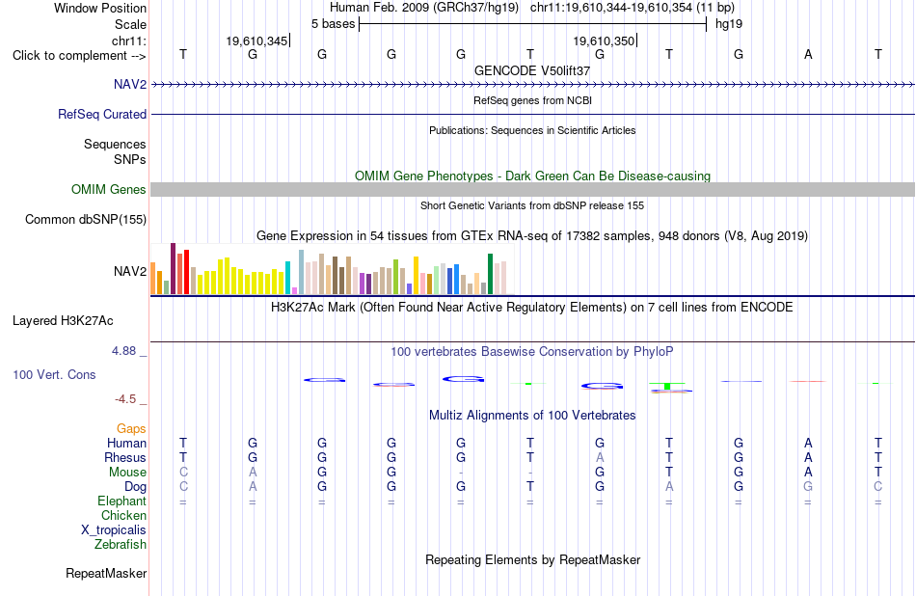Click the cyan bar in the GTEx chart
This screenshot has height=596, width=916.
pos(287,278)
